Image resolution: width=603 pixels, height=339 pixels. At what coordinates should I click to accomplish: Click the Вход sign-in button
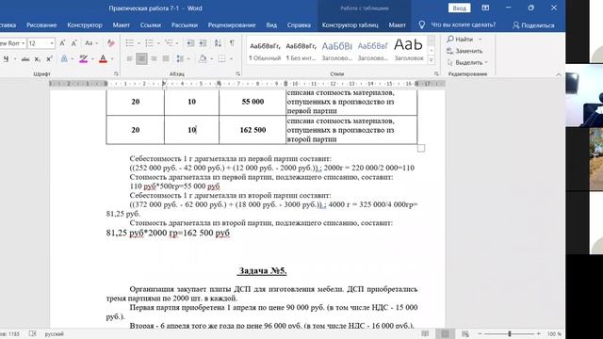tap(459, 8)
